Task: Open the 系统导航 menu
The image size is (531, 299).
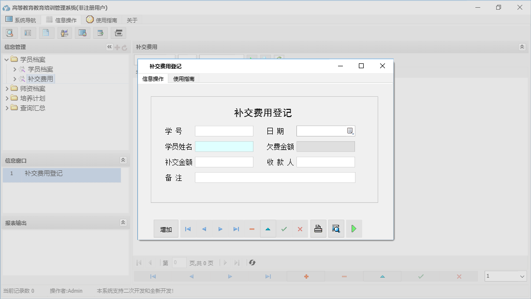Action: tap(21, 20)
